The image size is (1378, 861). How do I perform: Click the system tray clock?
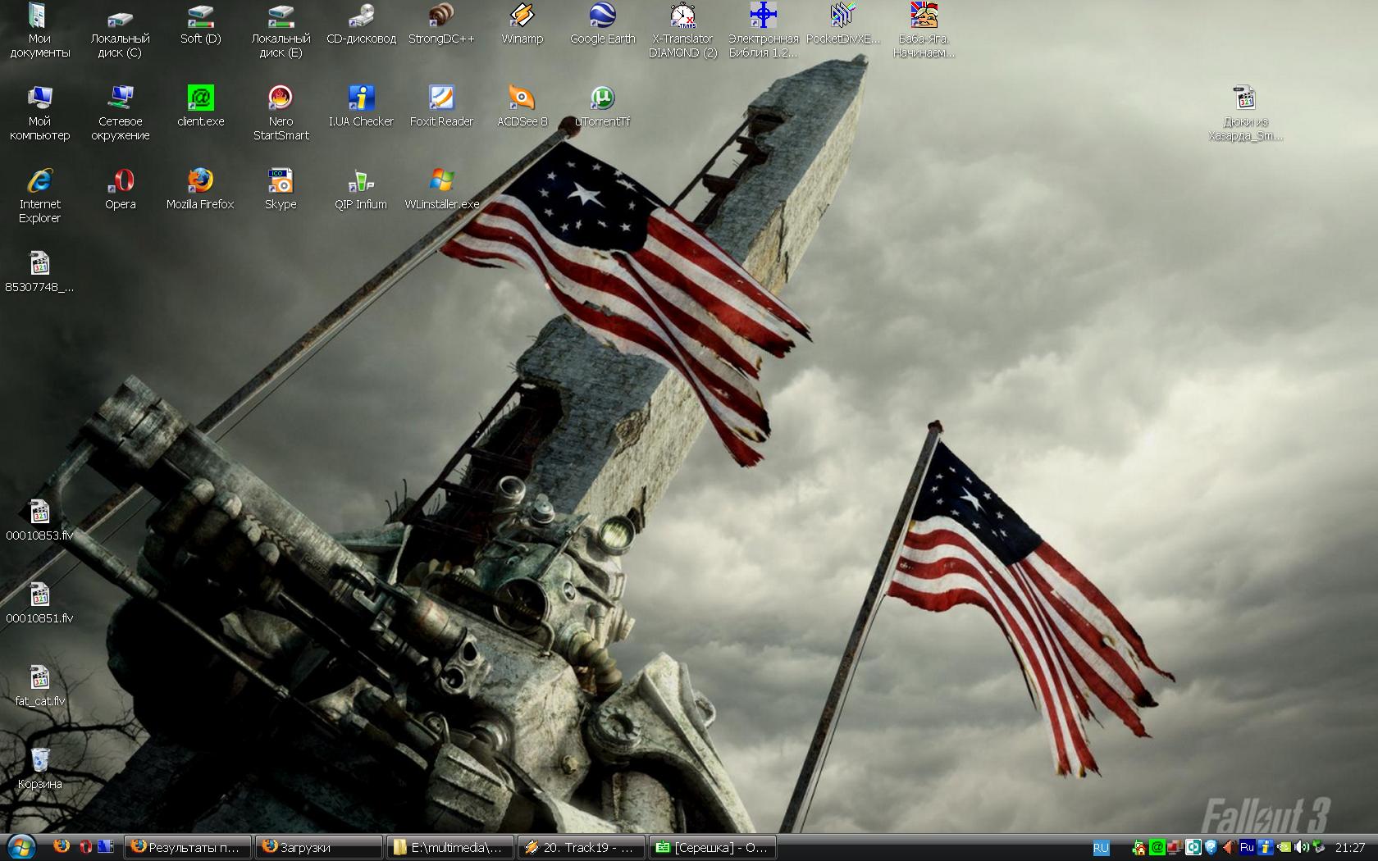point(1349,848)
